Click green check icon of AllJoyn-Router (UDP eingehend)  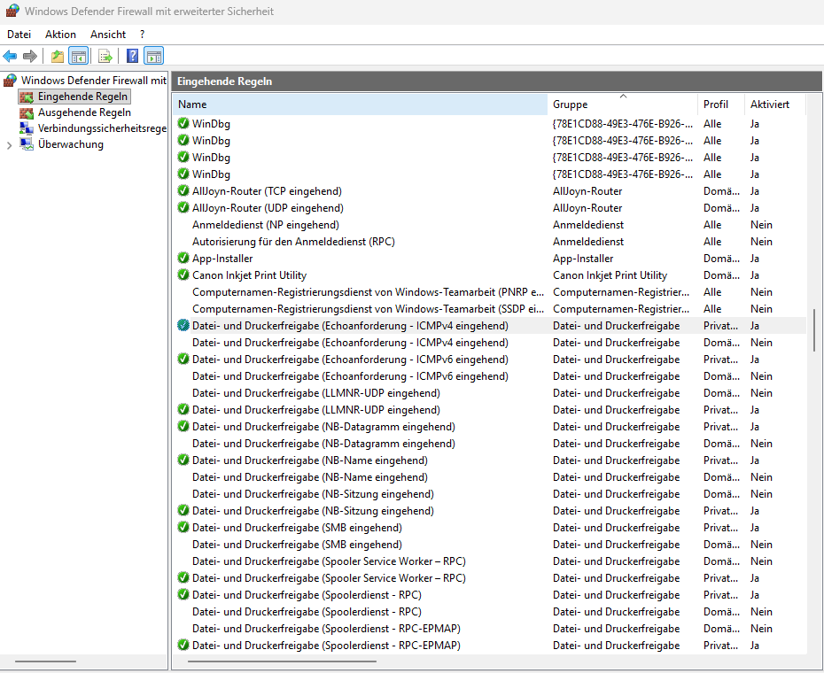click(183, 207)
